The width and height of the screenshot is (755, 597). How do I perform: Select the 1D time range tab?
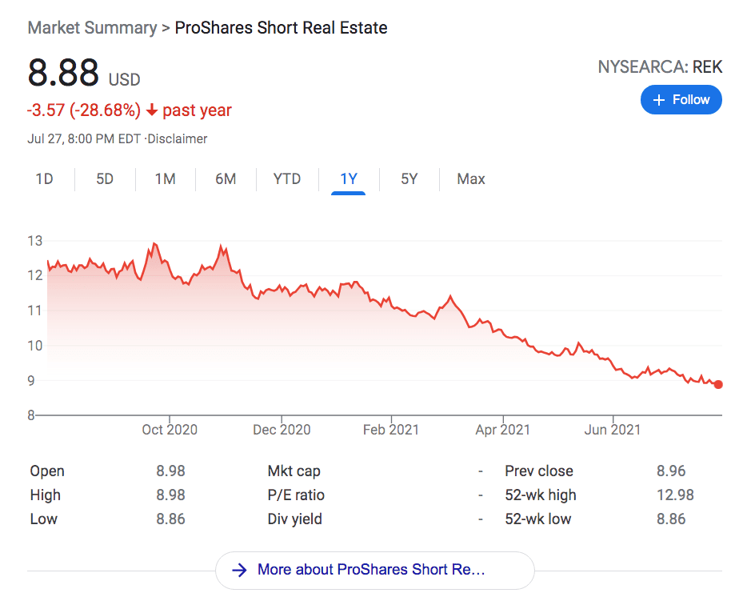[44, 178]
